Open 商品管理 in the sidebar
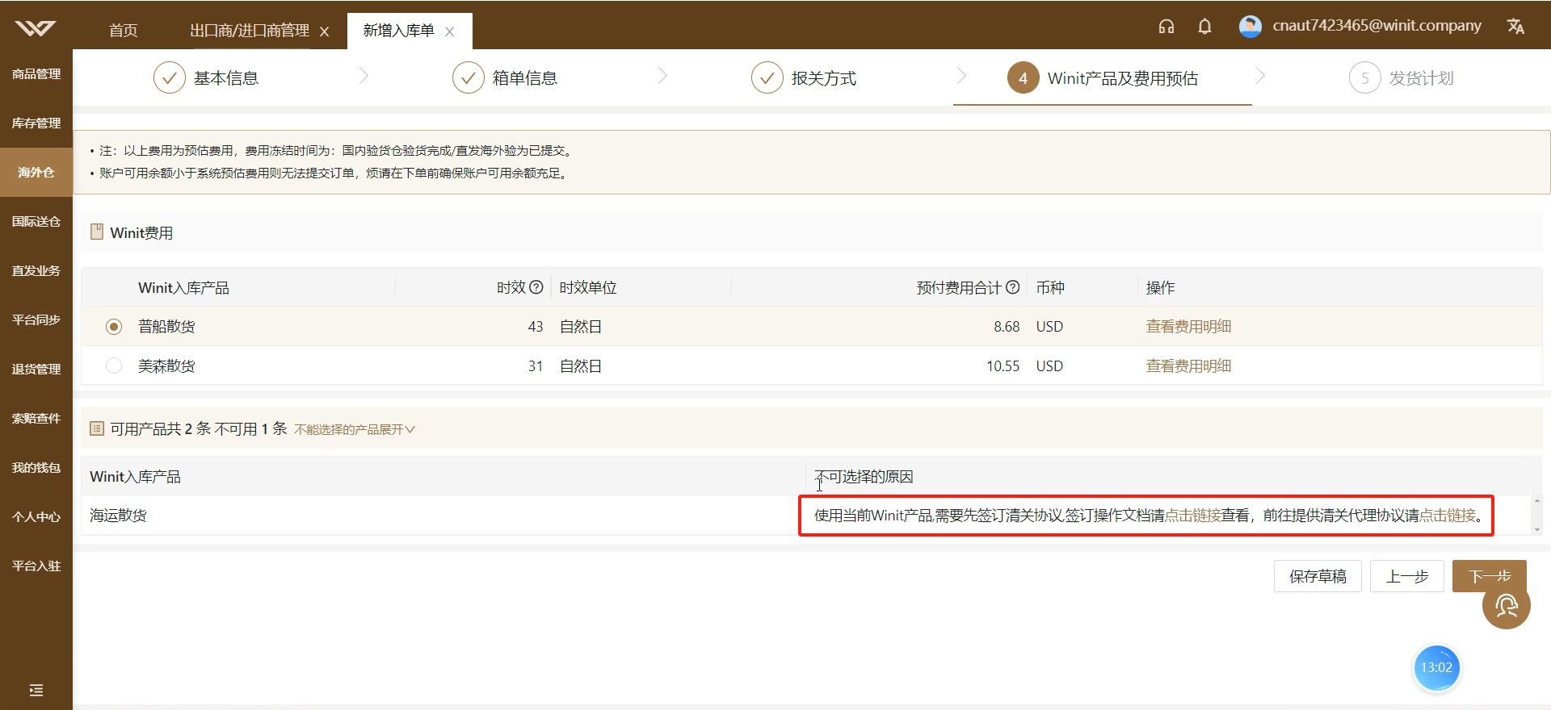Viewport: 1551px width, 710px height. click(x=36, y=73)
